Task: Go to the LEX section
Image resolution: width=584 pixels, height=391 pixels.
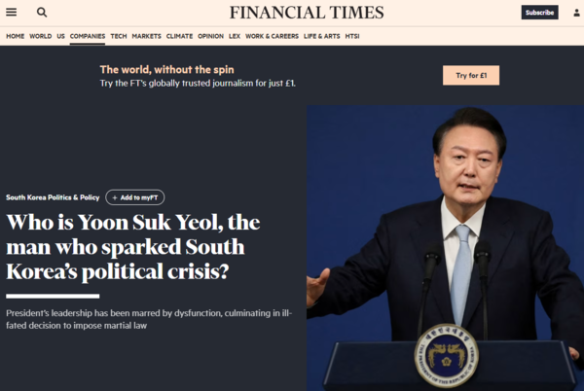Action: point(235,36)
